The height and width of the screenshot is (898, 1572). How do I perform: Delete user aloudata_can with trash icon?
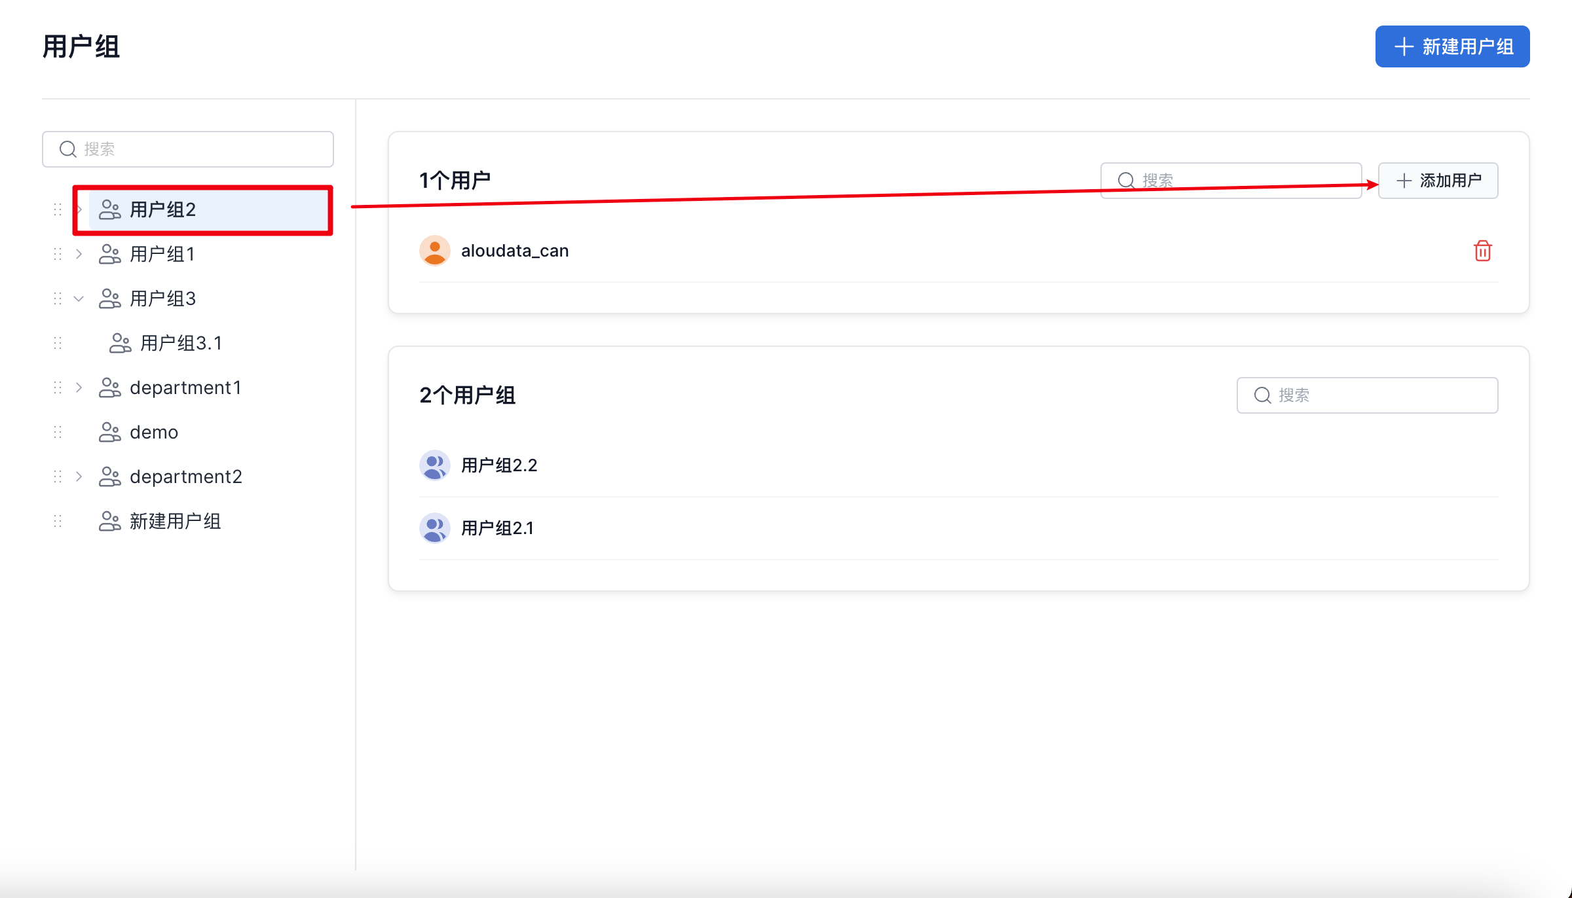tap(1482, 251)
